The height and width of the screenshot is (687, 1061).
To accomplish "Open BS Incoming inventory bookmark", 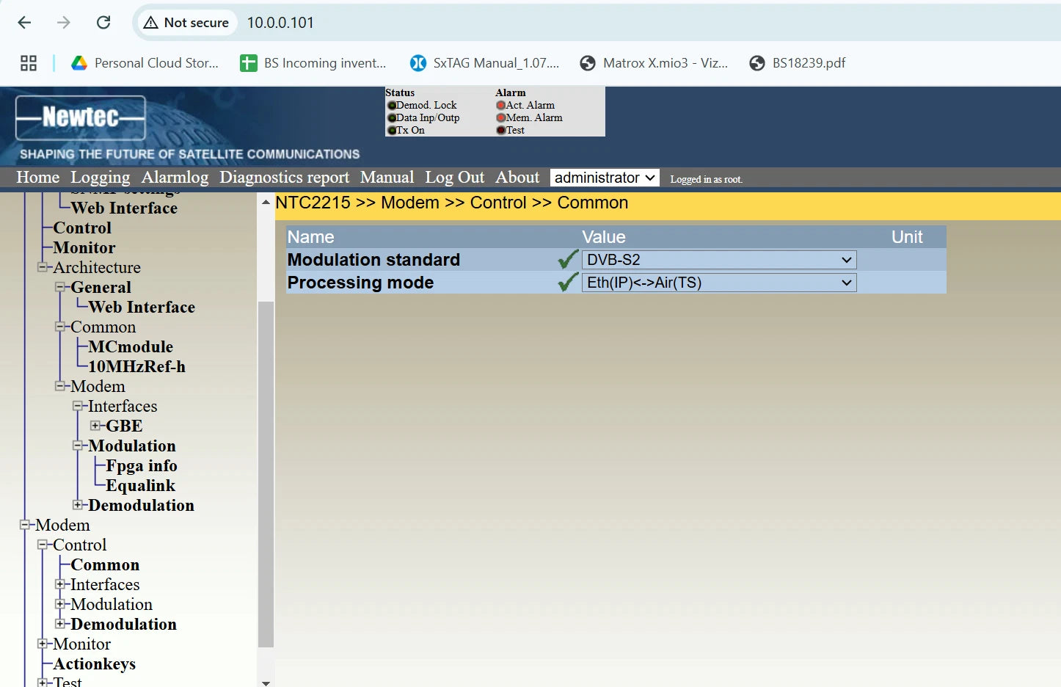I will click(313, 63).
